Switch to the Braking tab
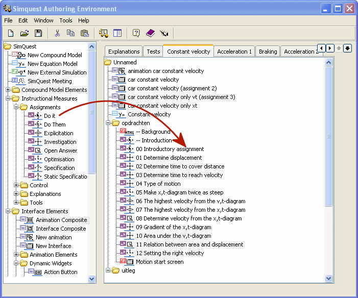The image size is (358, 298). 268,52
